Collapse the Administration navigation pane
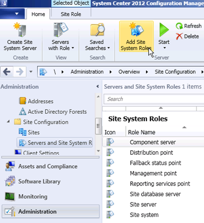Screen dimensions: 204x223 coord(98,86)
